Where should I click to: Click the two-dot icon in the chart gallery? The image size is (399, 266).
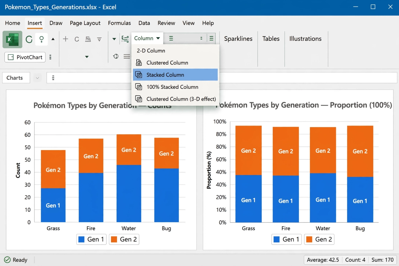point(201,38)
